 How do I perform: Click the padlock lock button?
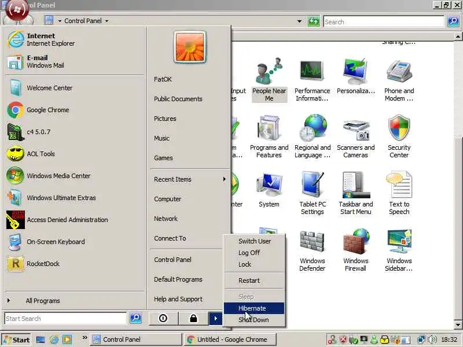point(193,319)
